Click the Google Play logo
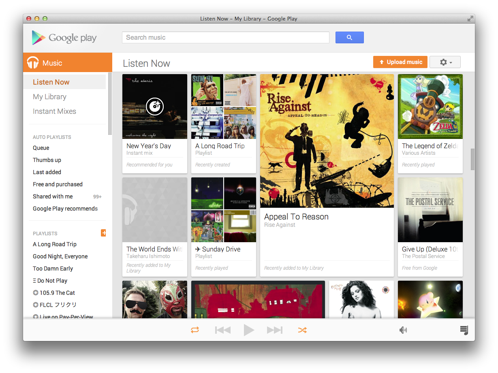This screenshot has width=498, height=373. pyautogui.click(x=64, y=38)
